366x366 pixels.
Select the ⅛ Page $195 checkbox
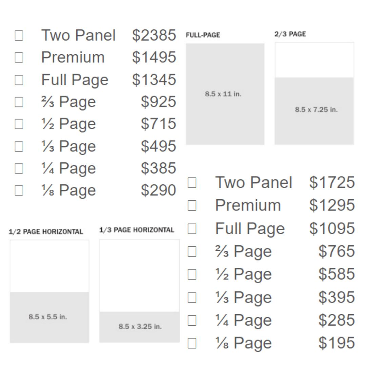pos(192,343)
